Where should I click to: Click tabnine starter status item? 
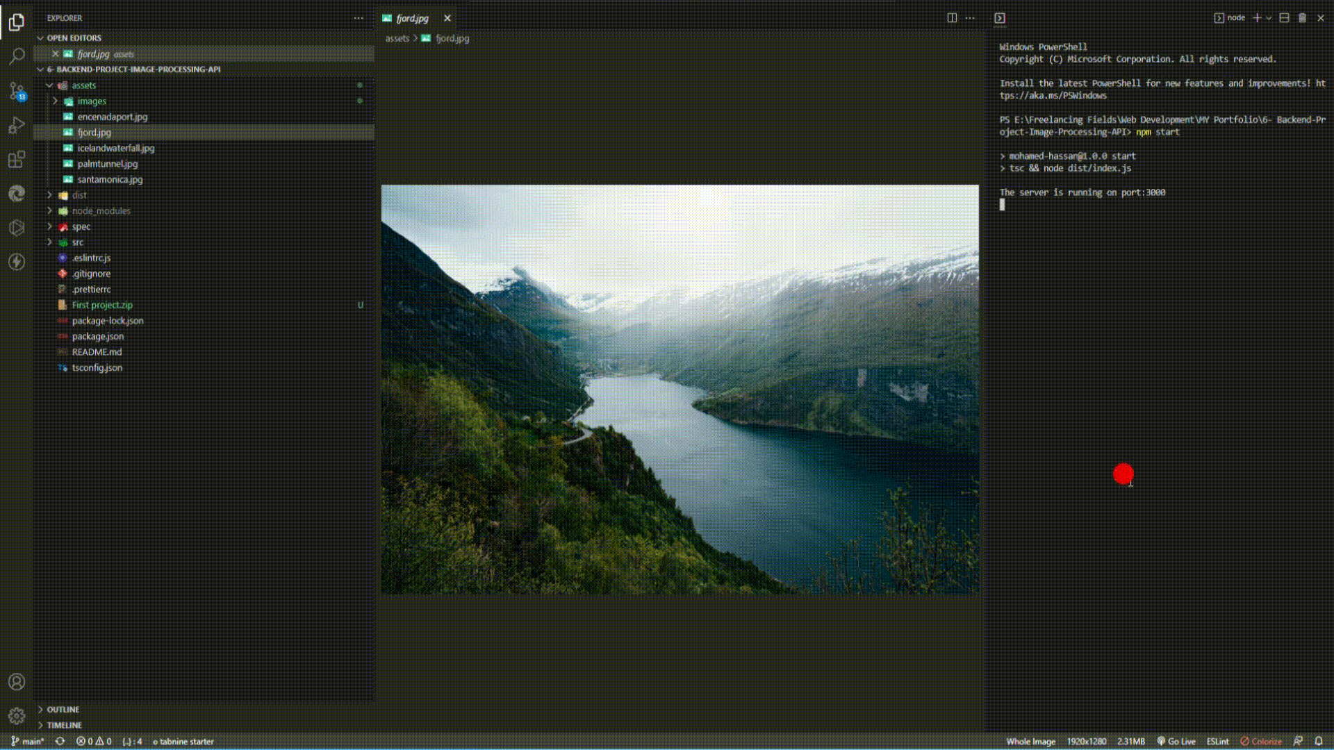click(x=183, y=742)
